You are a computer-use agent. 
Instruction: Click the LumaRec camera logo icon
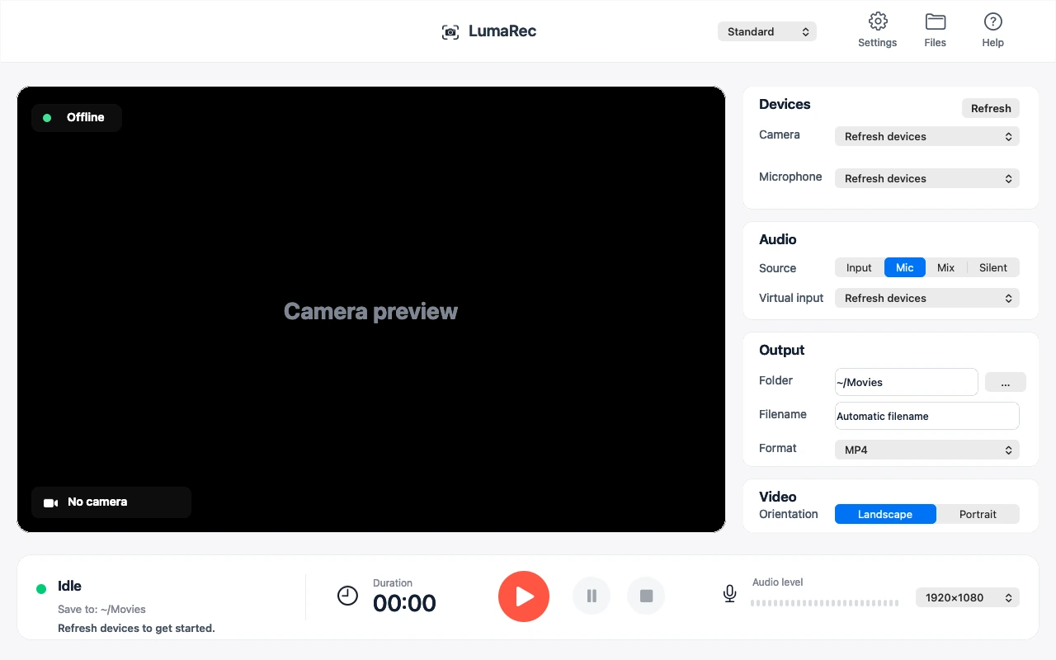tap(450, 32)
